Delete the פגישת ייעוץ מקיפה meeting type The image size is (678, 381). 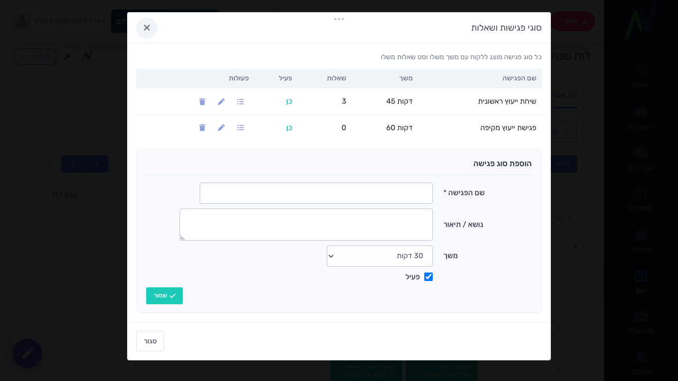[x=202, y=128]
